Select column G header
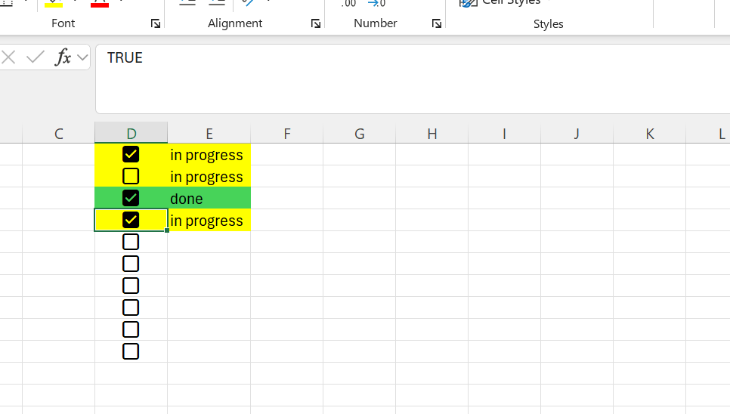 360,134
